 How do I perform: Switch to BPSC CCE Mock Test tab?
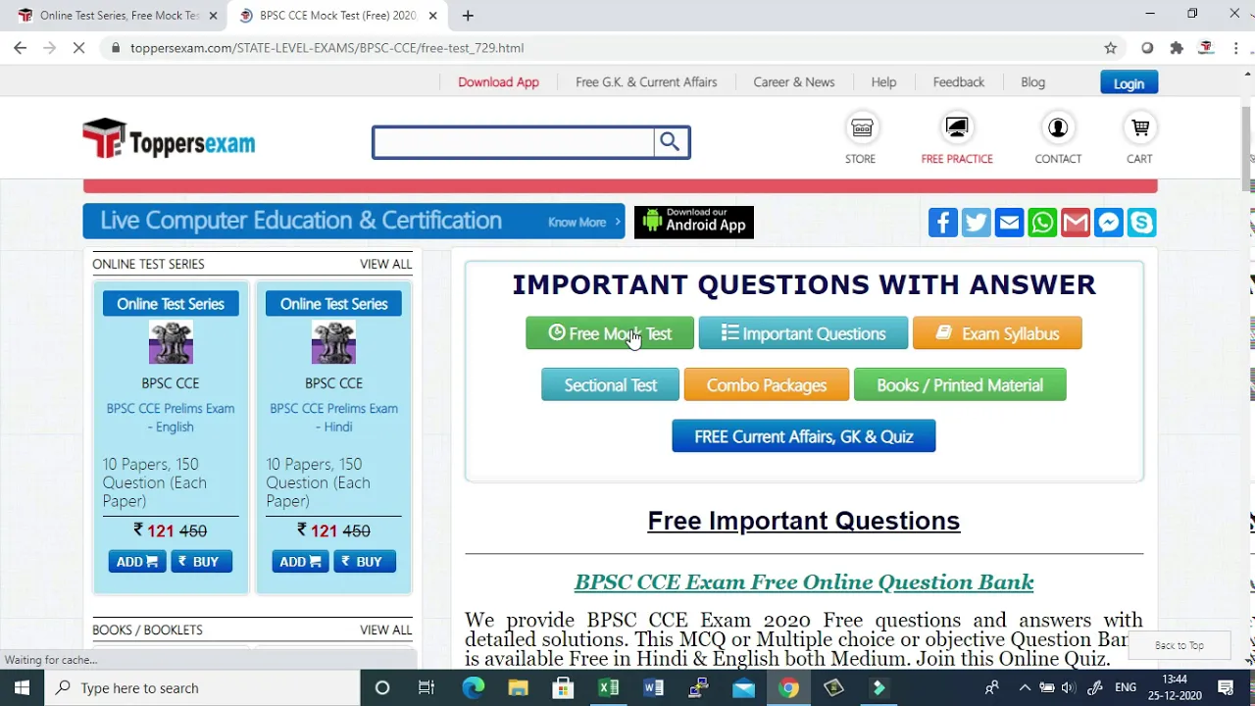click(x=337, y=16)
